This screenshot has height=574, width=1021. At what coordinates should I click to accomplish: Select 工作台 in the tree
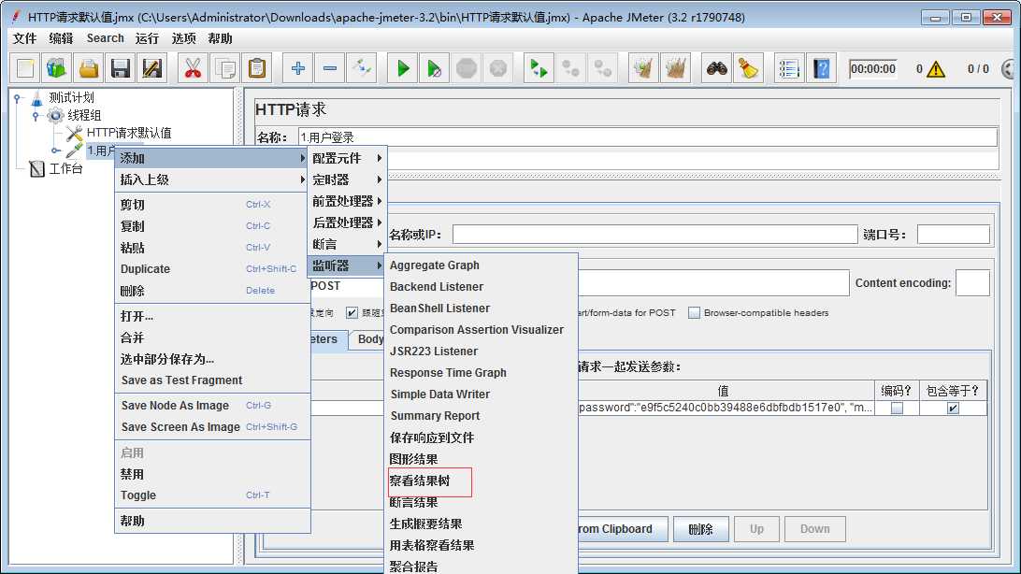click(65, 168)
